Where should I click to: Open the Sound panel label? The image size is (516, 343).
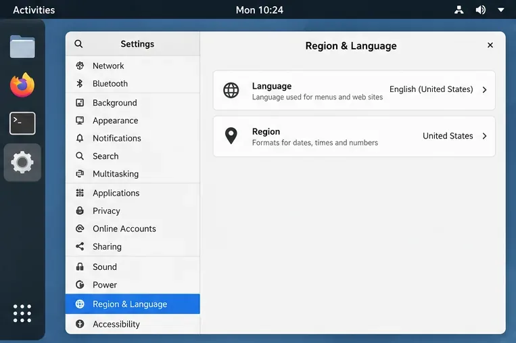pyautogui.click(x=105, y=267)
